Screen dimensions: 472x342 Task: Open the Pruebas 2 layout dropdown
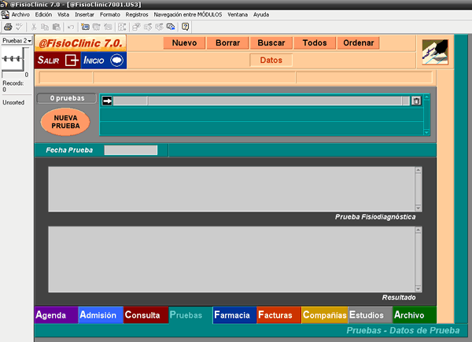tap(17, 41)
